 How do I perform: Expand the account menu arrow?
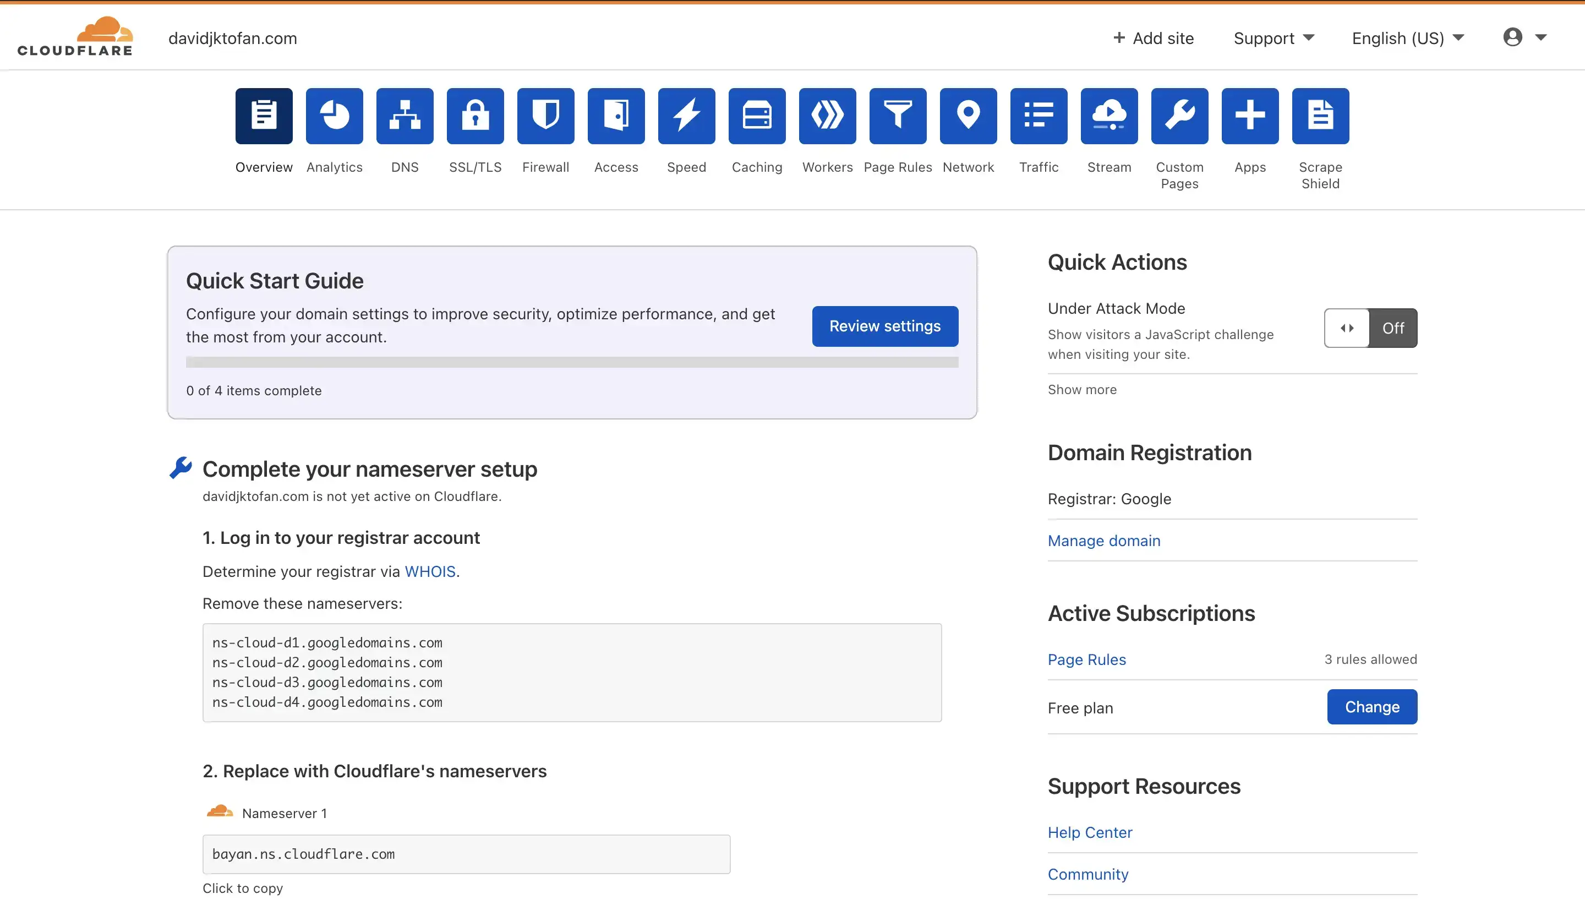[1541, 37]
